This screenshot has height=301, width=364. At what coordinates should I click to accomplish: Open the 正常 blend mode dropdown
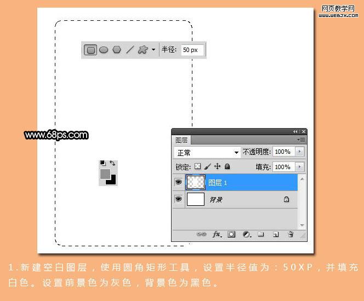pyautogui.click(x=207, y=153)
